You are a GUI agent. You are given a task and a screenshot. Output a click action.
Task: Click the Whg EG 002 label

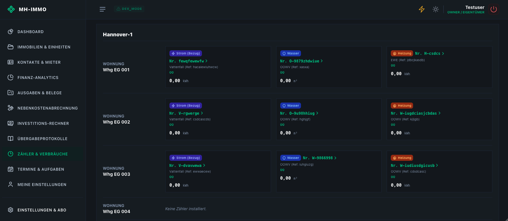point(117,122)
